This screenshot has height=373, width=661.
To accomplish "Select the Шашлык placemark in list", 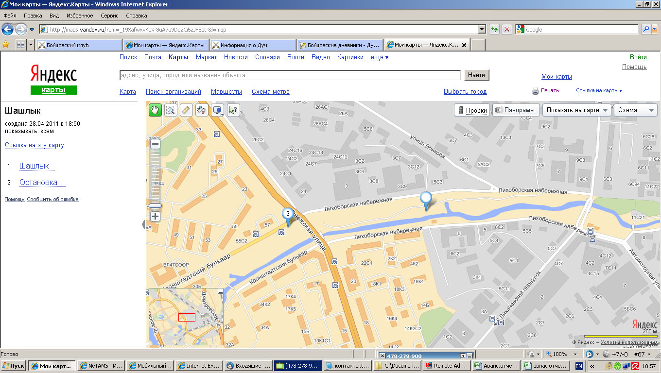I will [x=34, y=166].
